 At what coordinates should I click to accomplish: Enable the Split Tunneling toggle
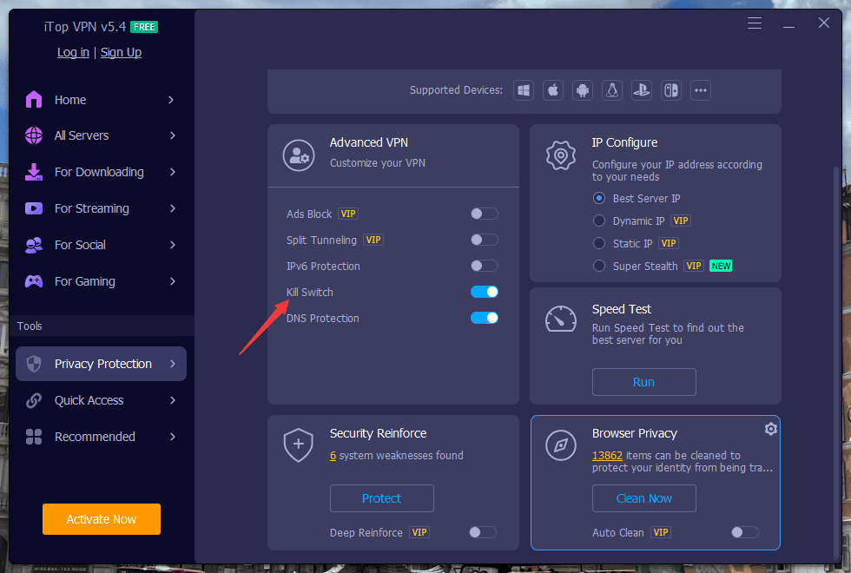click(485, 240)
